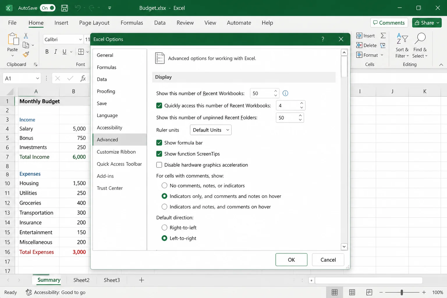Click the options scrollbar down arrow
The image size is (447, 298).
pos(344,246)
